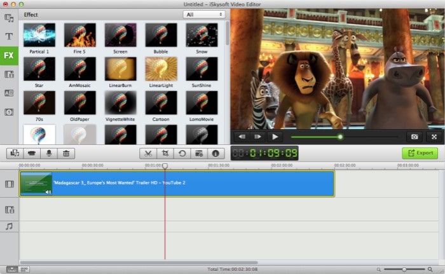Zoom in the timeline with large magnifier
This screenshot has height=274, width=445.
point(430,269)
